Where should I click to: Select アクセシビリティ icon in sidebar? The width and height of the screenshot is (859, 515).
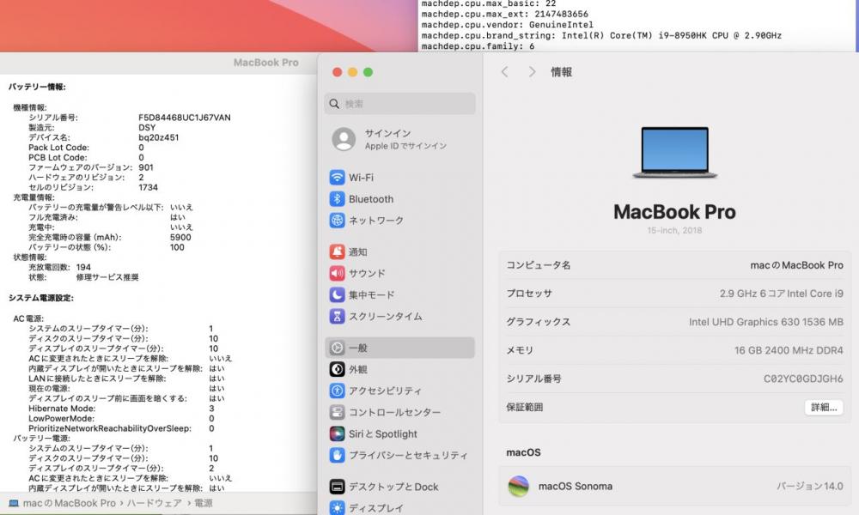pos(337,391)
